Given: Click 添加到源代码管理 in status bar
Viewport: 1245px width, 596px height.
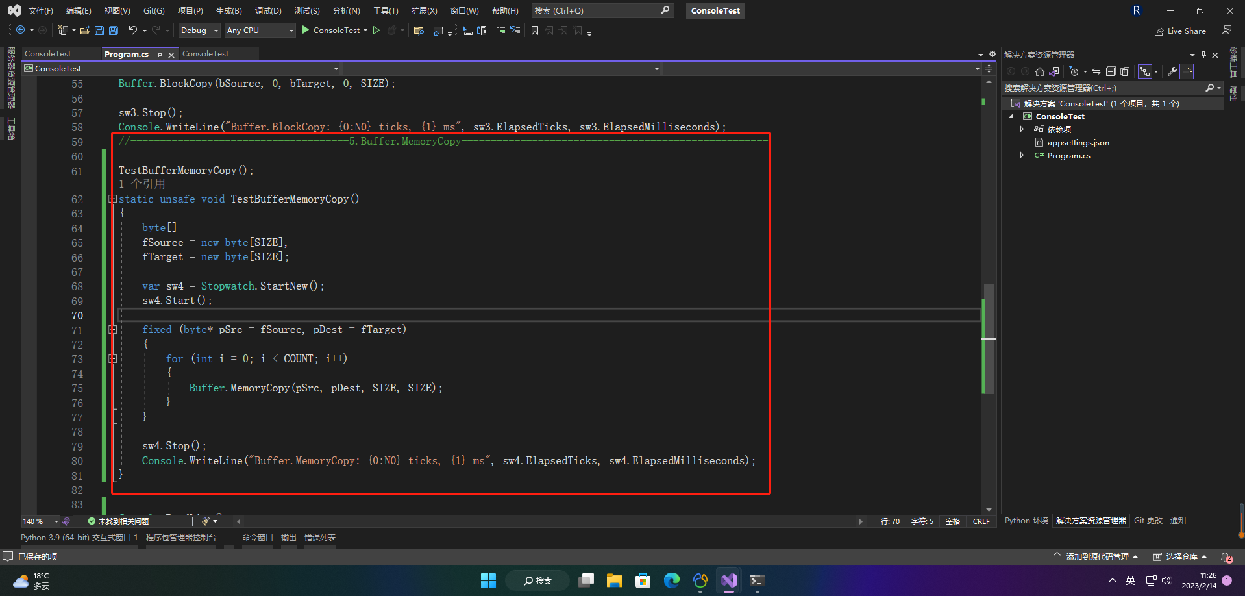Looking at the screenshot, I should 1096,556.
